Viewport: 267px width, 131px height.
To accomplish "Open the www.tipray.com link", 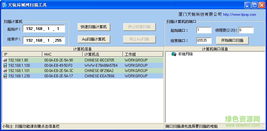I will point(239,15).
